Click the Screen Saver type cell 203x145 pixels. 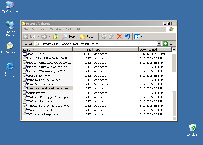tap(102, 84)
